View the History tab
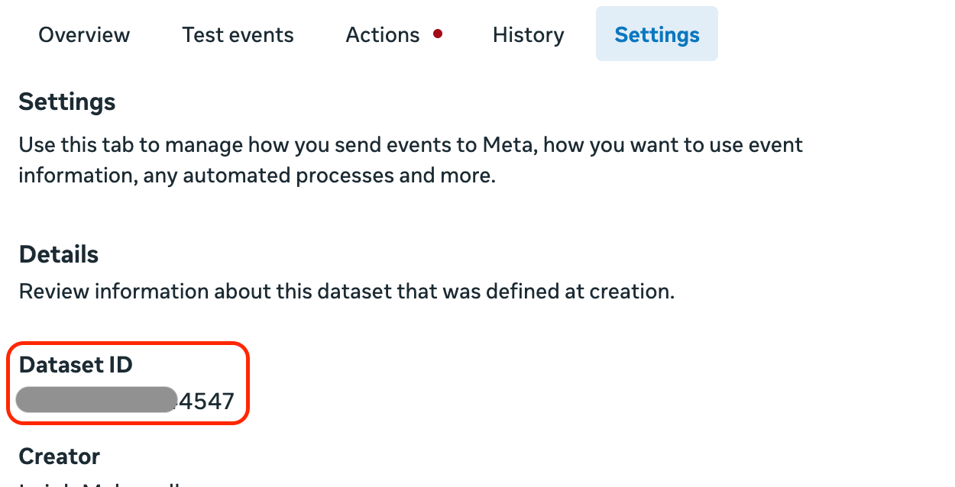Screen dimensions: 955x487 point(528,35)
